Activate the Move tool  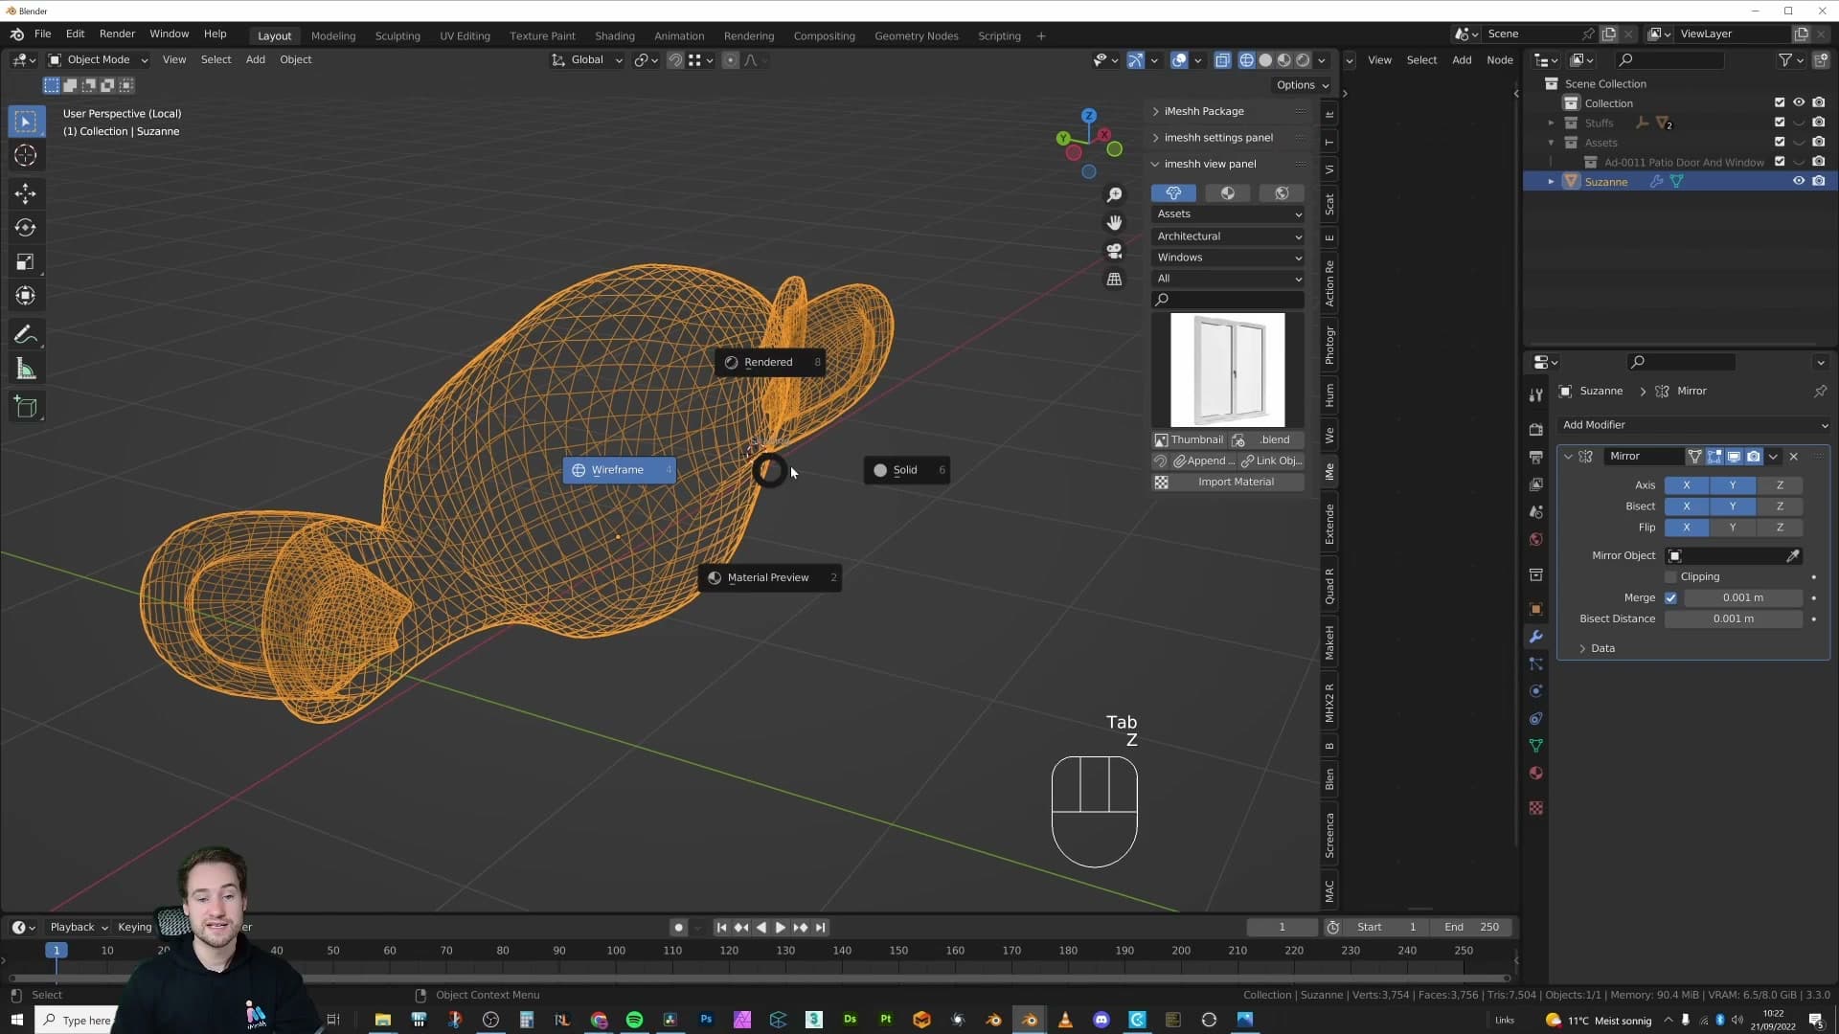(x=26, y=193)
